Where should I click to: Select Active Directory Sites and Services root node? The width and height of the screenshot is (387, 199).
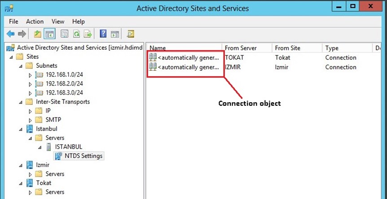point(79,48)
